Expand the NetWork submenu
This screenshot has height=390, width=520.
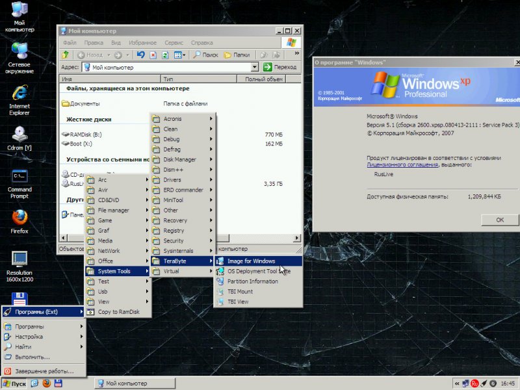[118, 251]
